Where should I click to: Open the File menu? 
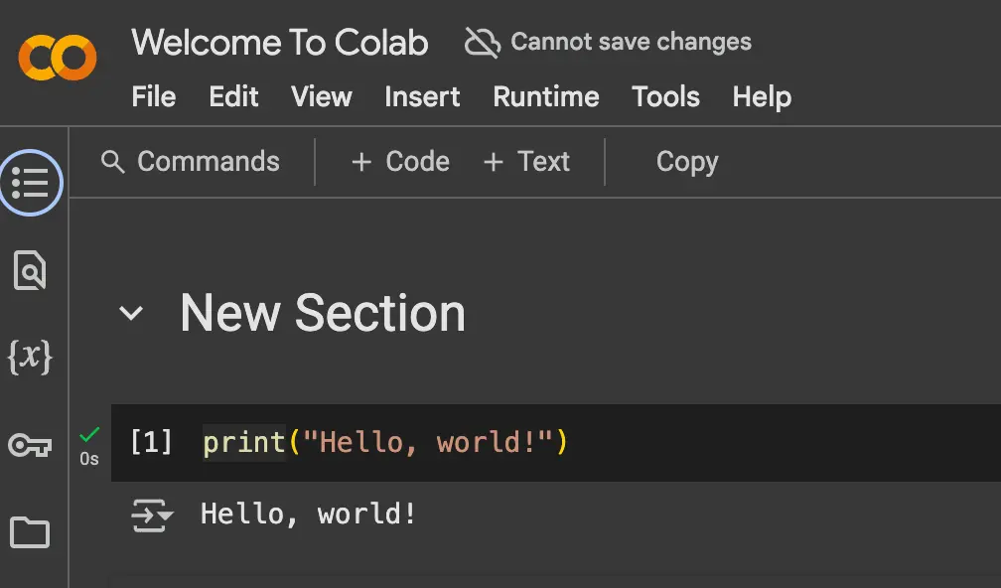pyautogui.click(x=154, y=97)
